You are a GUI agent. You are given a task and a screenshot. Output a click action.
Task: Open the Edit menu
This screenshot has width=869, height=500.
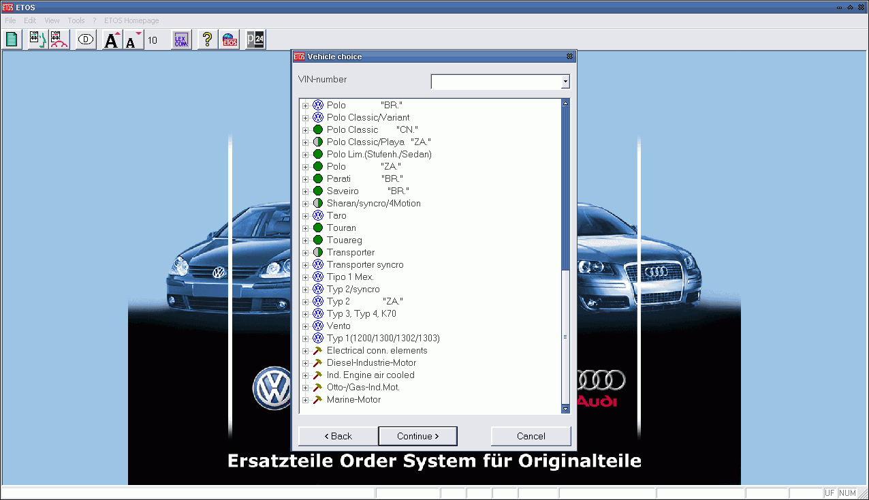click(x=30, y=20)
